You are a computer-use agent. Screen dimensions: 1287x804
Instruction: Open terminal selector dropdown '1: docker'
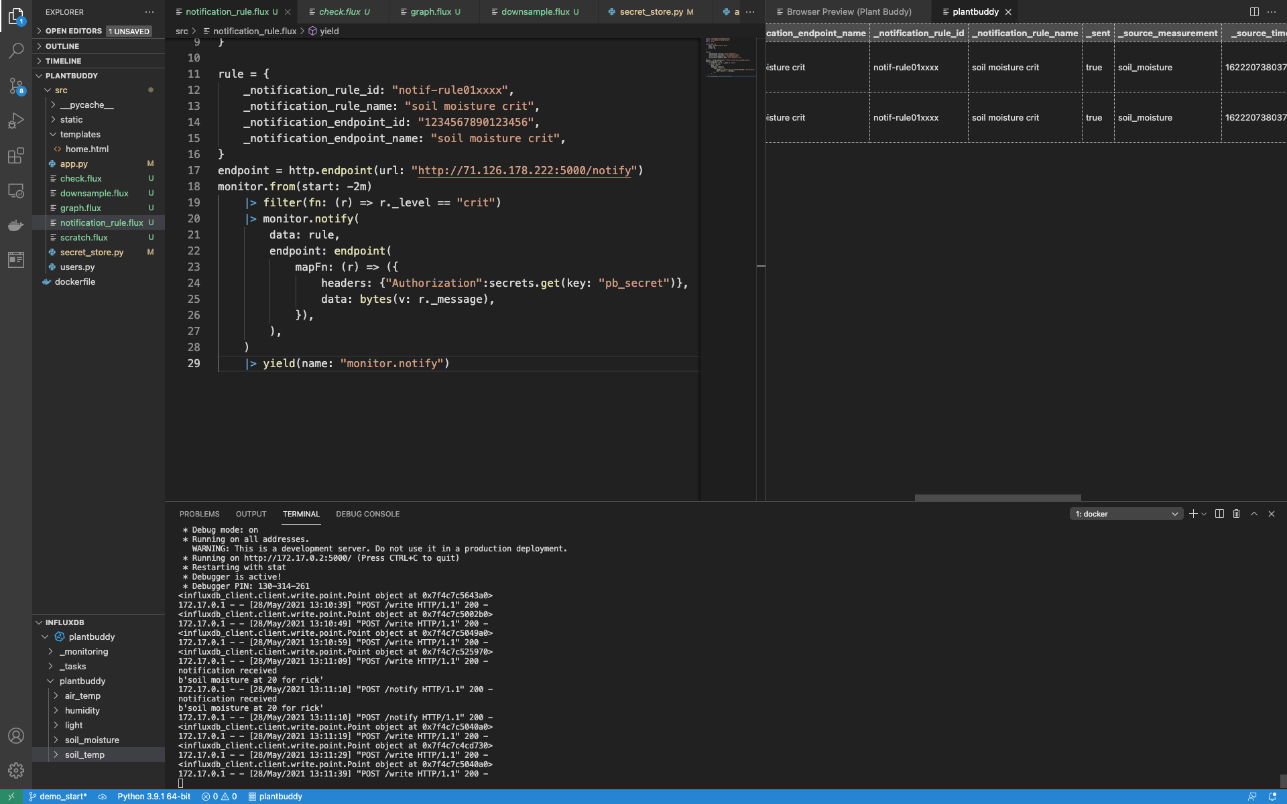1126,514
